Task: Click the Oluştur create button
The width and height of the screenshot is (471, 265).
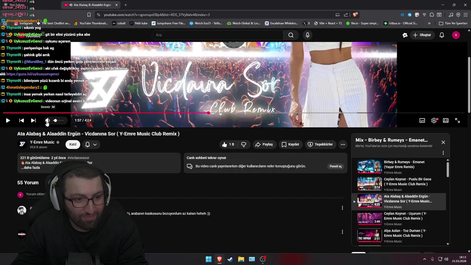Action: (422, 35)
